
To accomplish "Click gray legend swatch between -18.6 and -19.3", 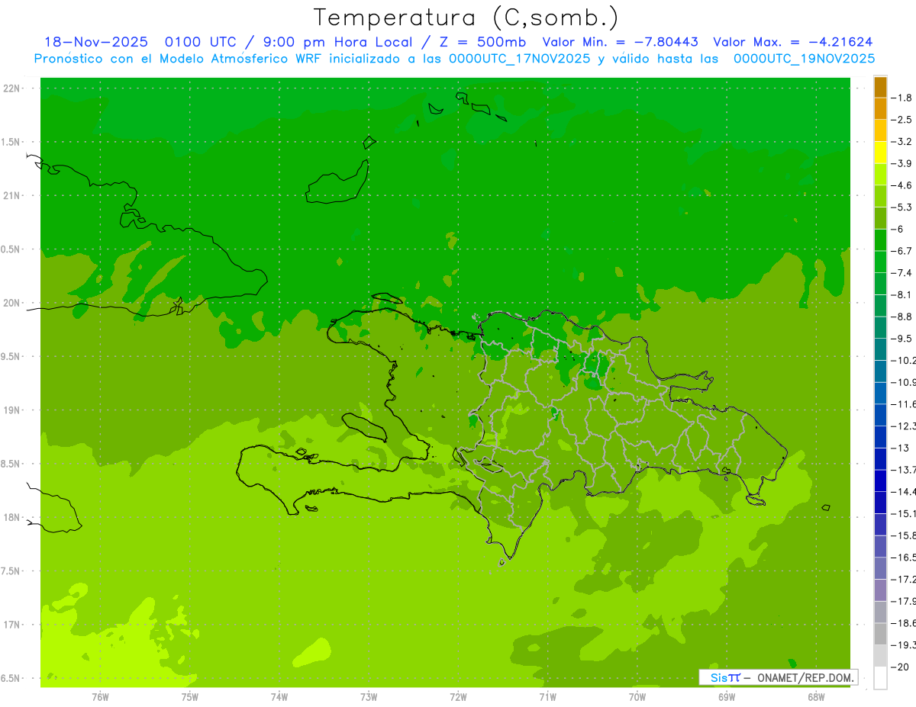I will pyautogui.click(x=880, y=634).
